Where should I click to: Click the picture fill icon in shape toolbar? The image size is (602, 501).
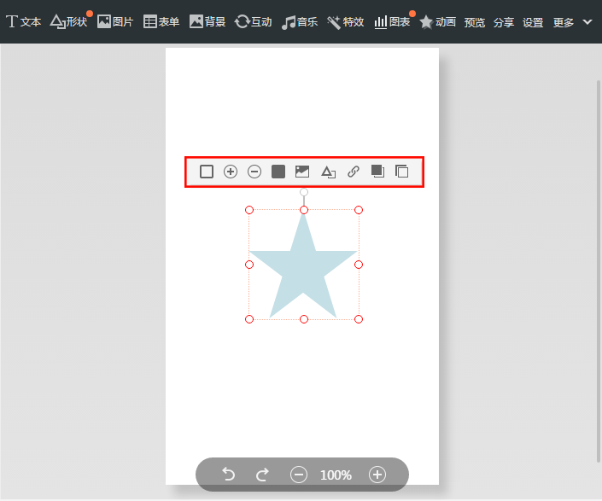(302, 172)
